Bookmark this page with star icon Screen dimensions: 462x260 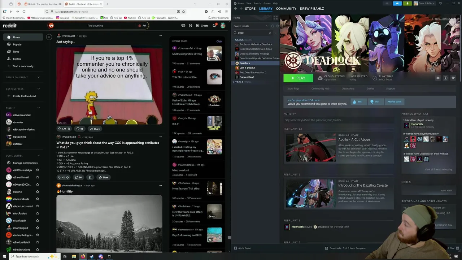coord(183,12)
